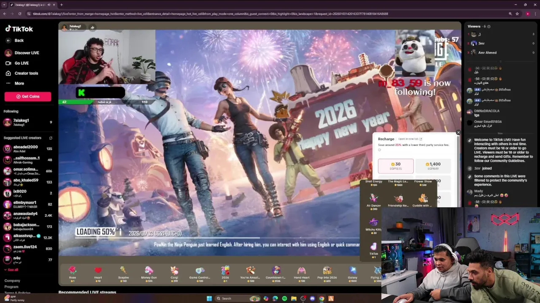Click the Get Coins button
This screenshot has width=540, height=303.
[x=28, y=96]
